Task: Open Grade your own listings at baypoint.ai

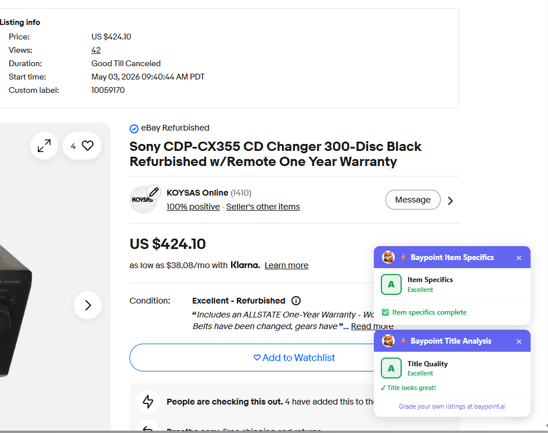Action: click(x=452, y=406)
